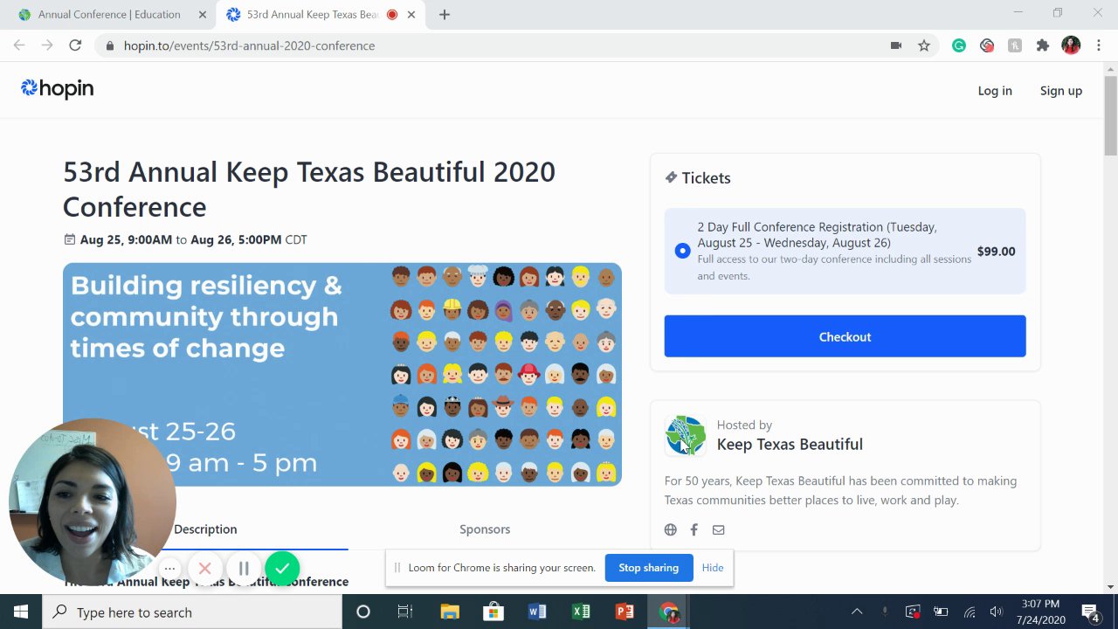Screen dimensions: 1118x629
Task: Open Loom recording more options
Action: click(x=170, y=568)
